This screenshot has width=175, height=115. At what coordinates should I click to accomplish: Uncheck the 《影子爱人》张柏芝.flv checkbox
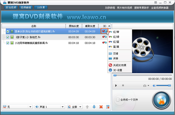click(x=8, y=37)
